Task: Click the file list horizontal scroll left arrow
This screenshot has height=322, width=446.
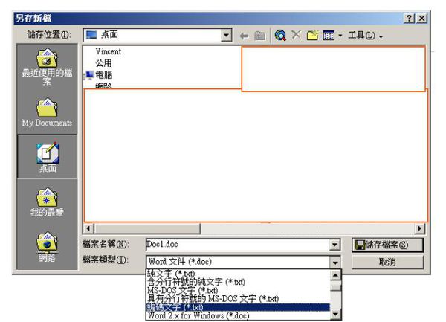Action: coord(88,228)
